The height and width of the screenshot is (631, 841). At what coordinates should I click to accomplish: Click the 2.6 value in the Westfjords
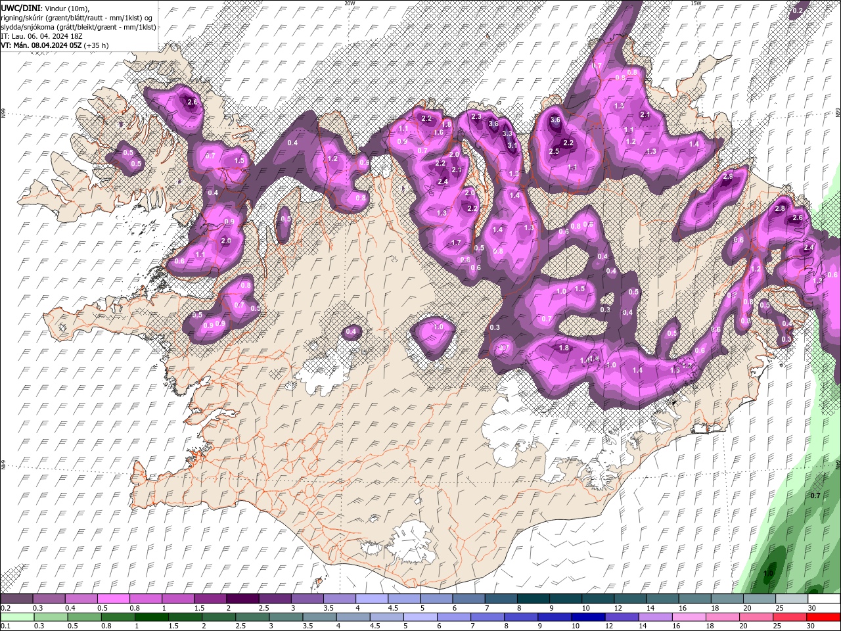pos(193,102)
